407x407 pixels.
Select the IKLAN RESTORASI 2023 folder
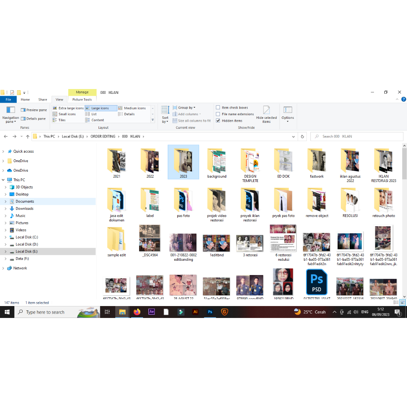(384, 165)
